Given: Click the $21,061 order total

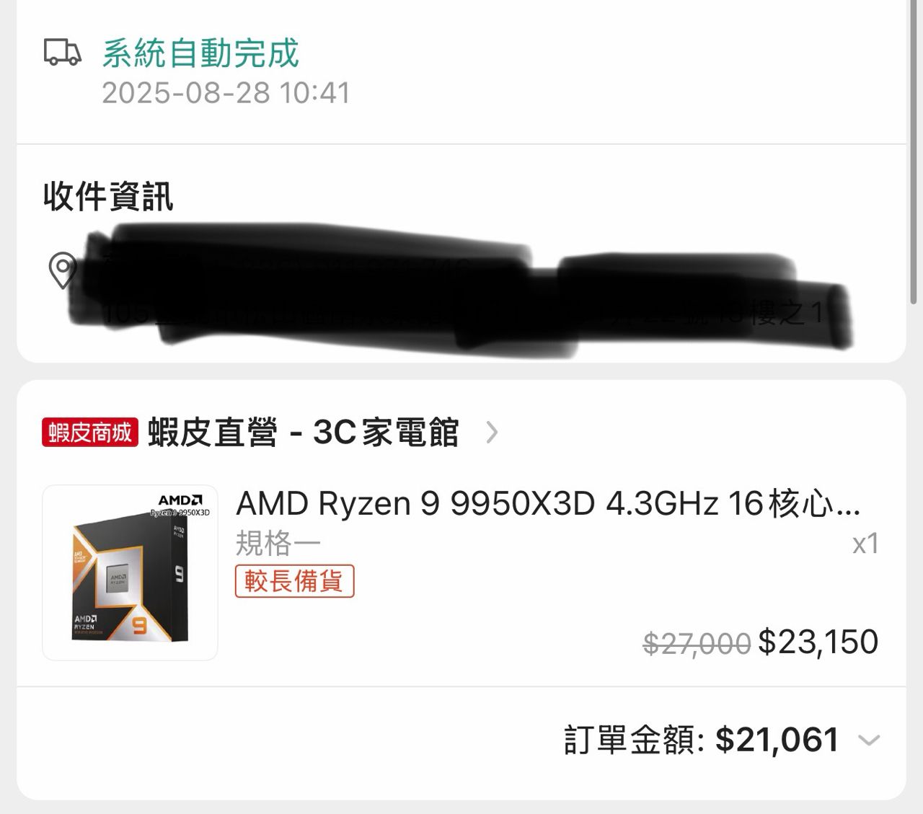Looking at the screenshot, I should click(777, 740).
